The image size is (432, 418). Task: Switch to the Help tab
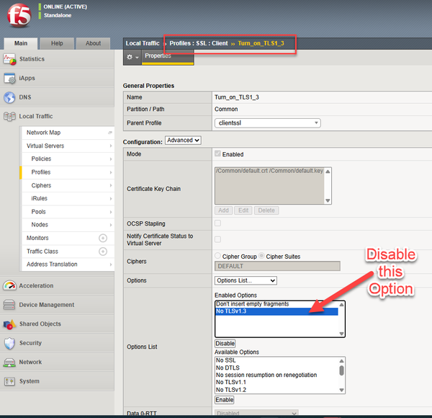(57, 43)
